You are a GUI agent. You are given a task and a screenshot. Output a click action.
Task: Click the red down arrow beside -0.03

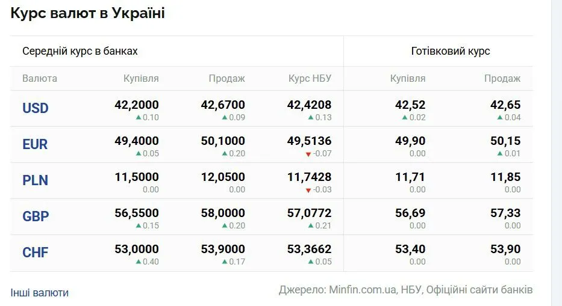(308, 190)
